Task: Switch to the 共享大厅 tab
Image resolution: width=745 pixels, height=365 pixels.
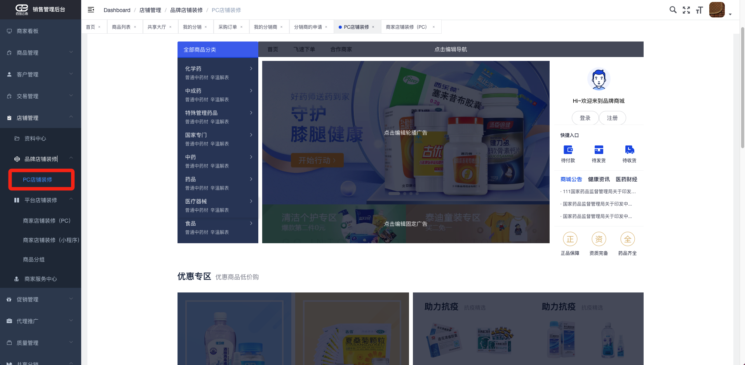Action: tap(157, 27)
